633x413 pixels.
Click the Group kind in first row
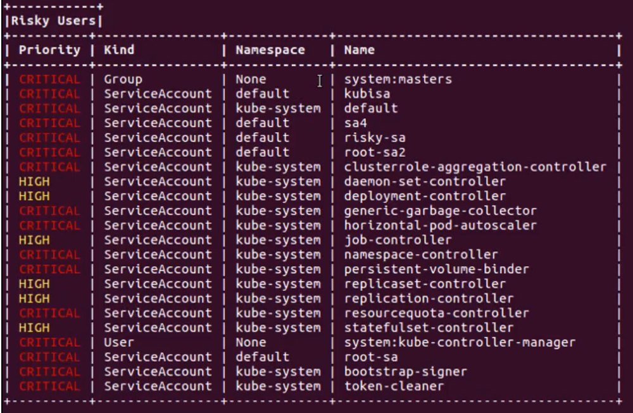point(123,80)
